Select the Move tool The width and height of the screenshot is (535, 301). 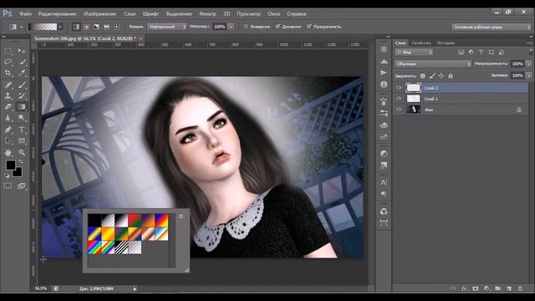pyautogui.click(x=22, y=51)
